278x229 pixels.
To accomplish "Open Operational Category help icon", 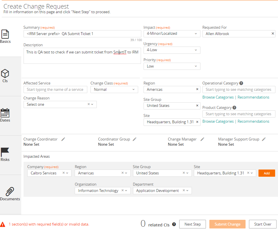I will [x=241, y=83].
